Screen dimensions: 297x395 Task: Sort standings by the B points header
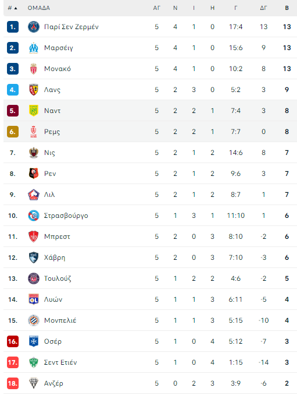coord(287,8)
